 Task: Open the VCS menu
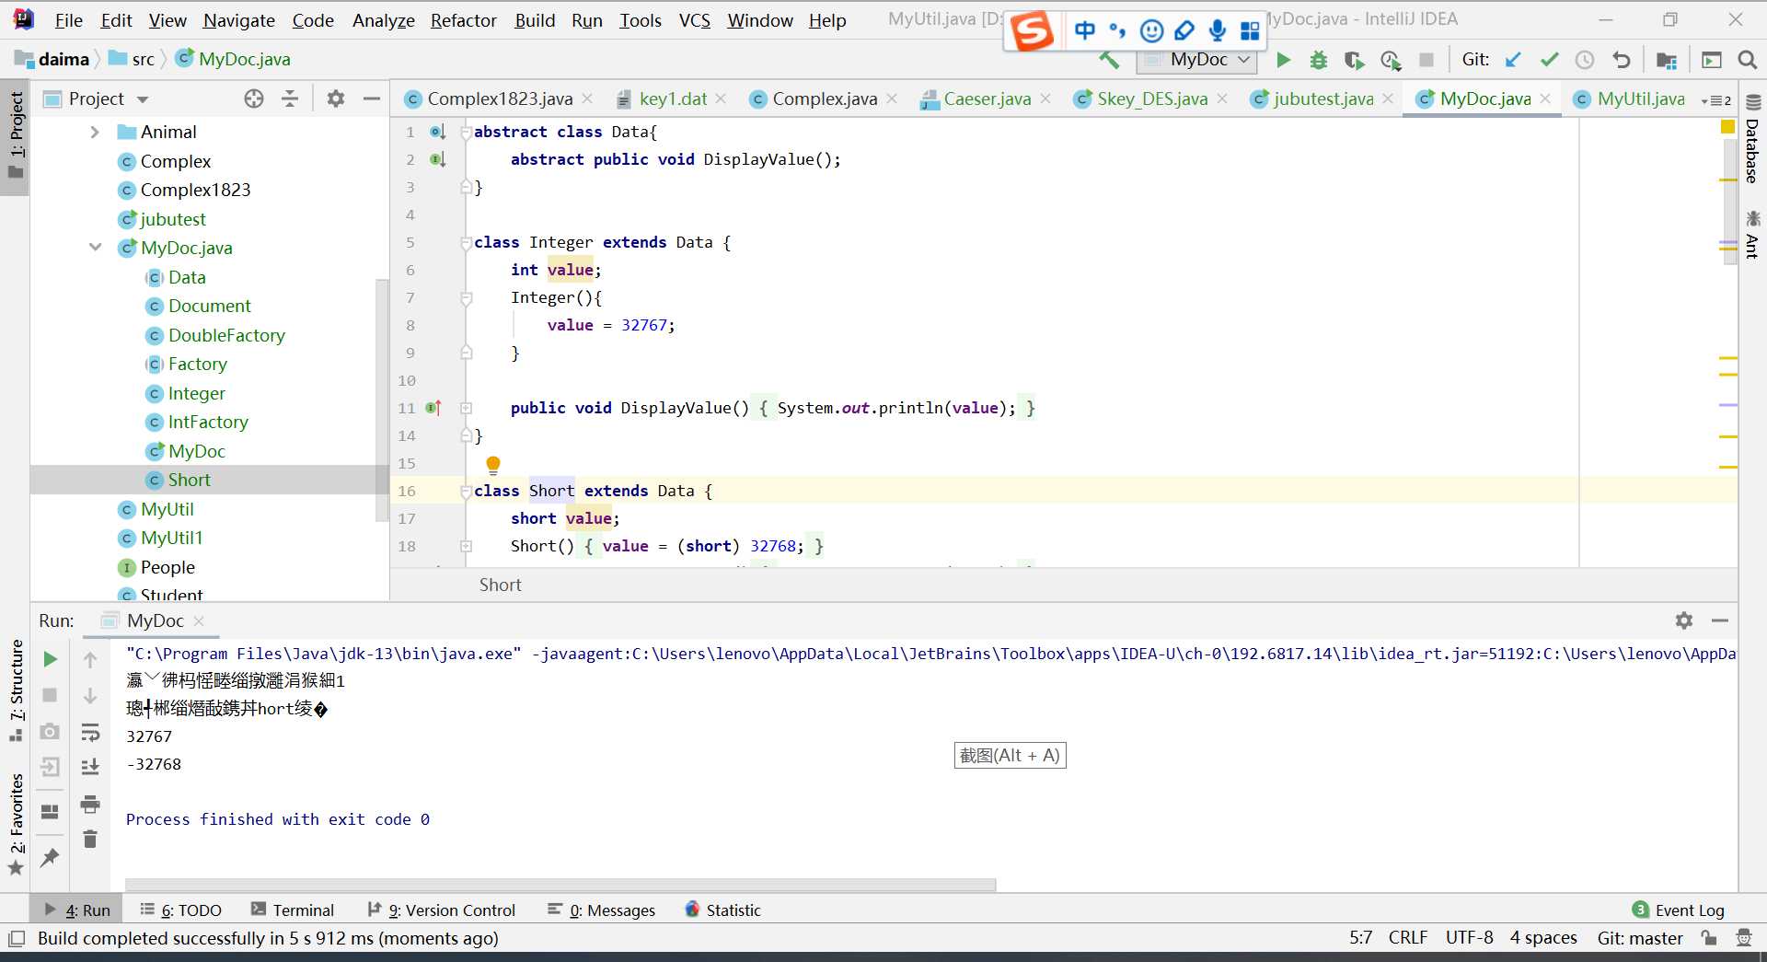click(x=695, y=20)
